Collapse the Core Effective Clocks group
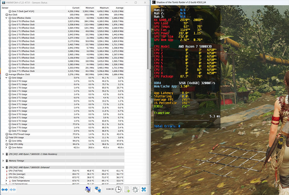The height and width of the screenshot is (195, 289). coord(6,18)
